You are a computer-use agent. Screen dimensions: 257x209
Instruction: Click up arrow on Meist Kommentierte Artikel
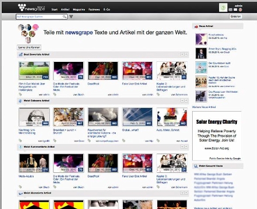[x=186, y=147]
